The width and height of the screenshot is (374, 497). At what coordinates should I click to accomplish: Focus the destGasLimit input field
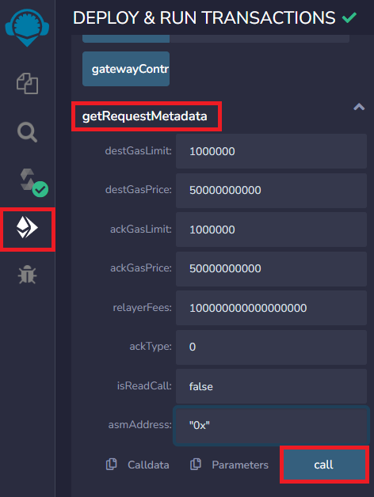click(x=272, y=151)
